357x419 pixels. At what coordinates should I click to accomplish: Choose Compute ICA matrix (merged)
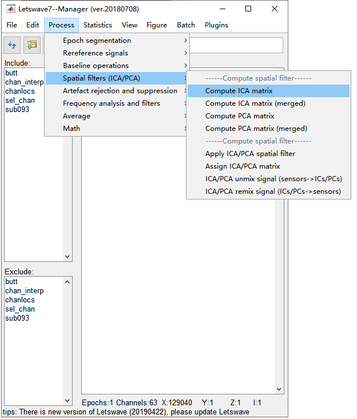268,103
